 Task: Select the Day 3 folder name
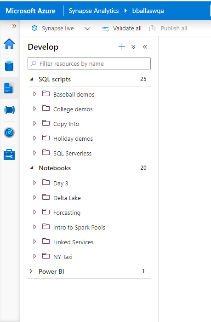pyautogui.click(x=61, y=183)
